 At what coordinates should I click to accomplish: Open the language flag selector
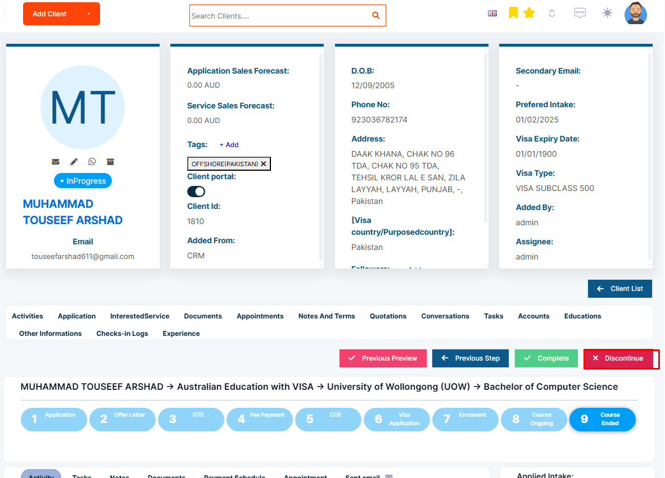[492, 13]
